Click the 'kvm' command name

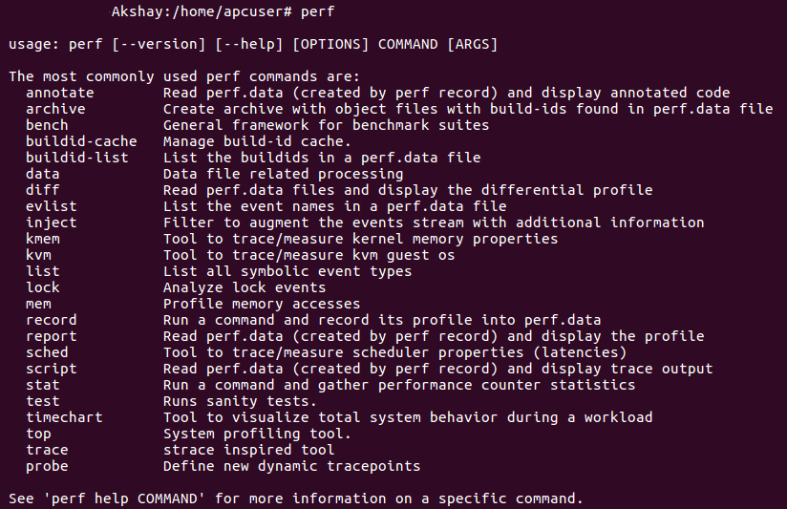[39, 255]
